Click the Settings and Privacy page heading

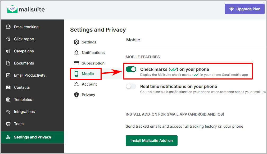tap(98, 30)
